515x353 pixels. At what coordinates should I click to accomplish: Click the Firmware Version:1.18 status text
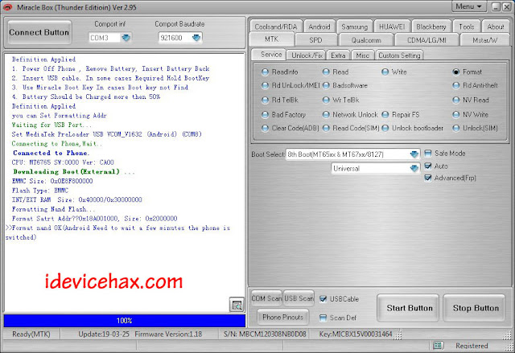tap(168, 335)
